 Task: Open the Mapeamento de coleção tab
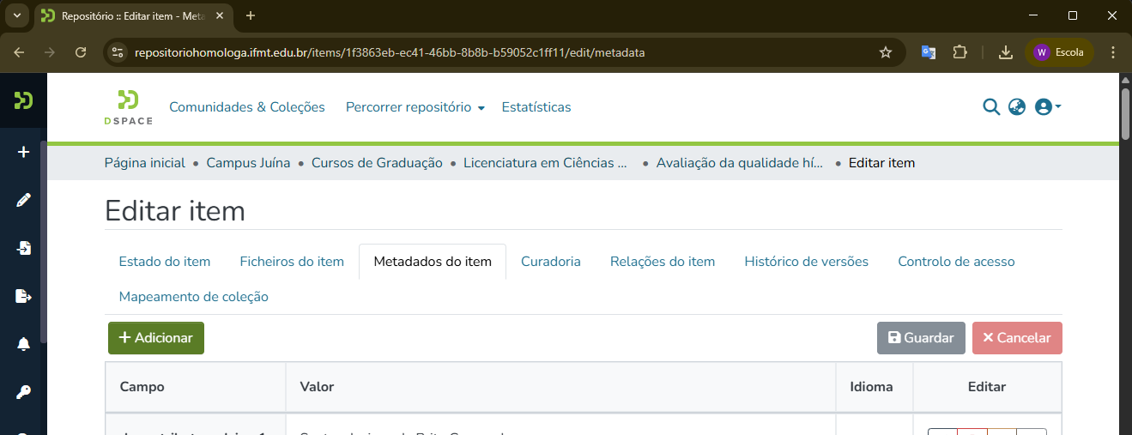click(194, 297)
